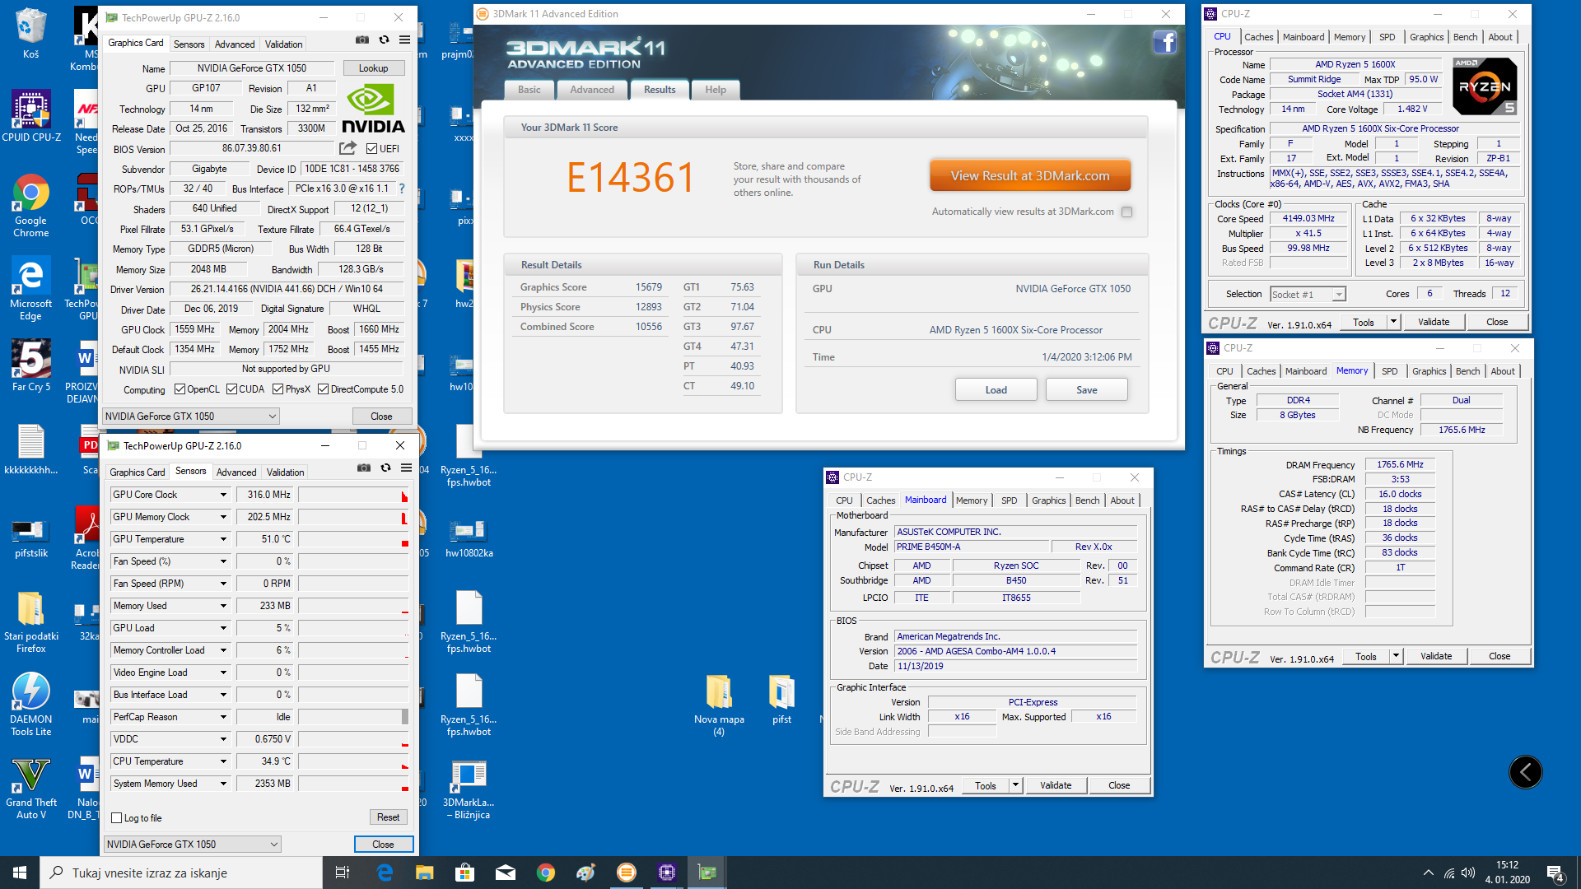Image resolution: width=1581 pixels, height=889 pixels.
Task: Switch to Validation tab in top GPU-Z window
Action: [284, 44]
